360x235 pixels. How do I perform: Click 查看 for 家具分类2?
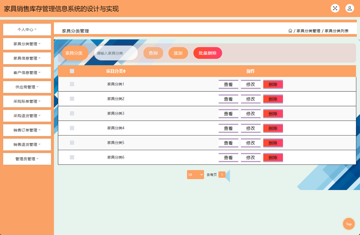[228, 99]
